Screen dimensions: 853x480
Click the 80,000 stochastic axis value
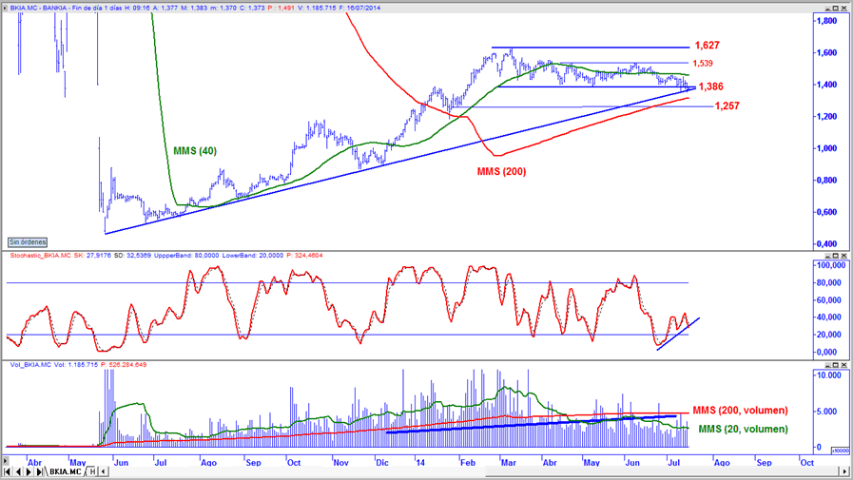coord(829,282)
